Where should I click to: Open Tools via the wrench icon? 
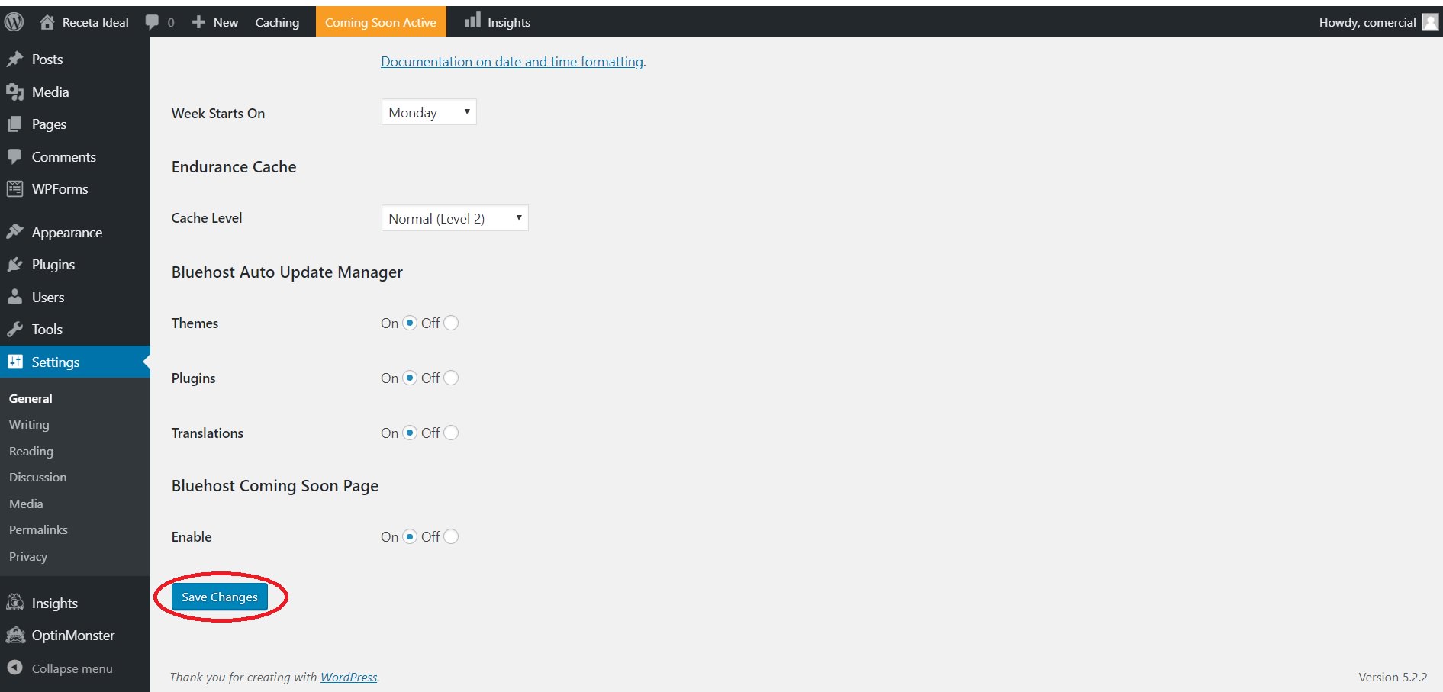14,330
